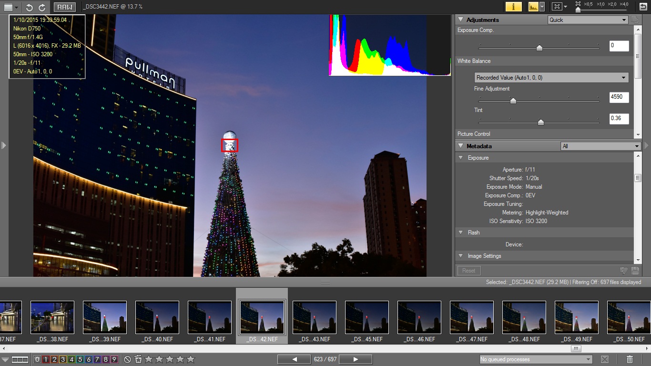Click the trash delete icon
This screenshot has width=651, height=366.
[630, 359]
